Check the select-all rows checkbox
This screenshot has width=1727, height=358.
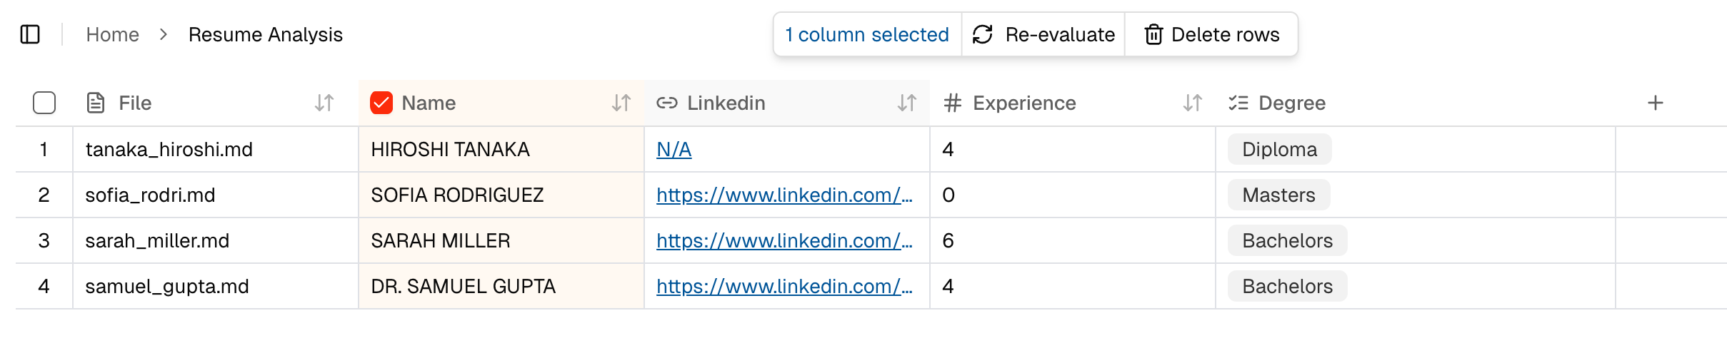click(44, 103)
